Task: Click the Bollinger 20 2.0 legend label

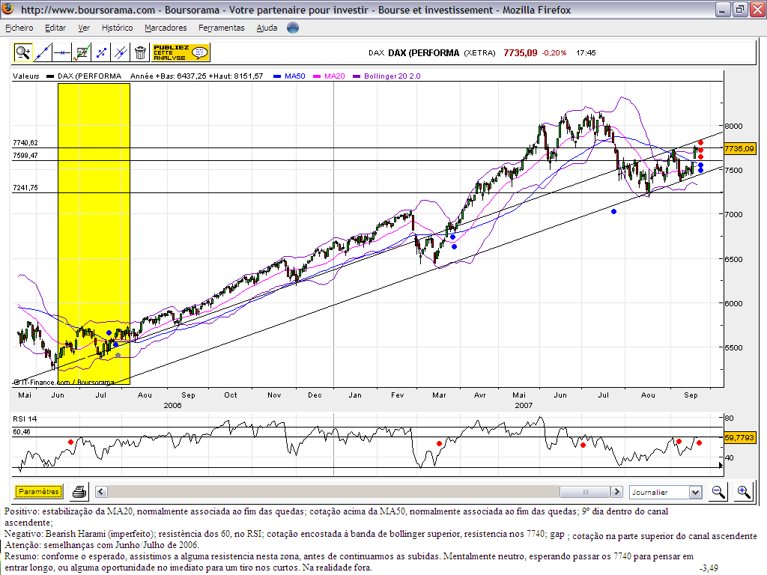Action: click(x=392, y=76)
